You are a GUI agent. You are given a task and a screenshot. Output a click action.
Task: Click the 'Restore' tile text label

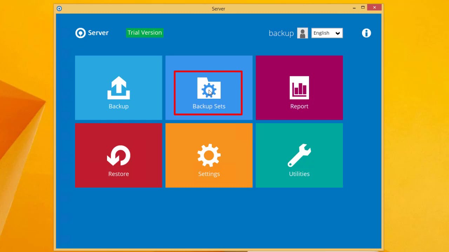(119, 174)
